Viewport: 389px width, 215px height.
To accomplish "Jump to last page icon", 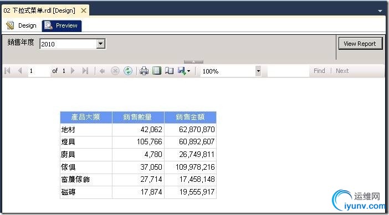I will [85, 71].
